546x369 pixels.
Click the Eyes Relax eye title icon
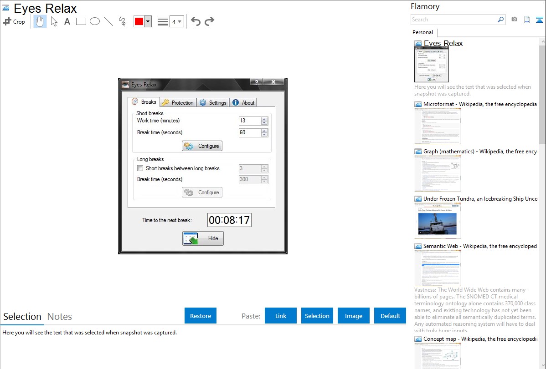tap(125, 85)
